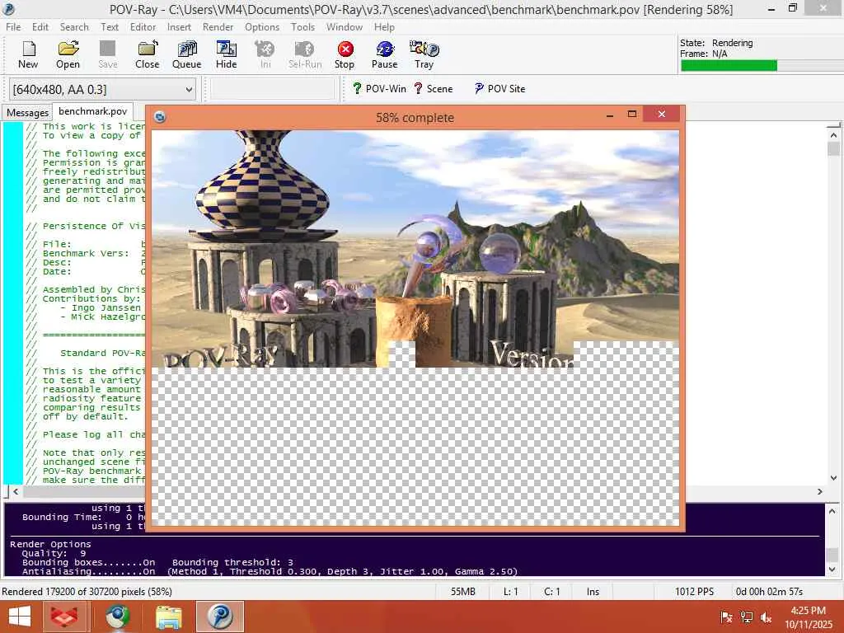
Task: Click message pane scrollbar down arrow
Action: pyautogui.click(x=832, y=569)
